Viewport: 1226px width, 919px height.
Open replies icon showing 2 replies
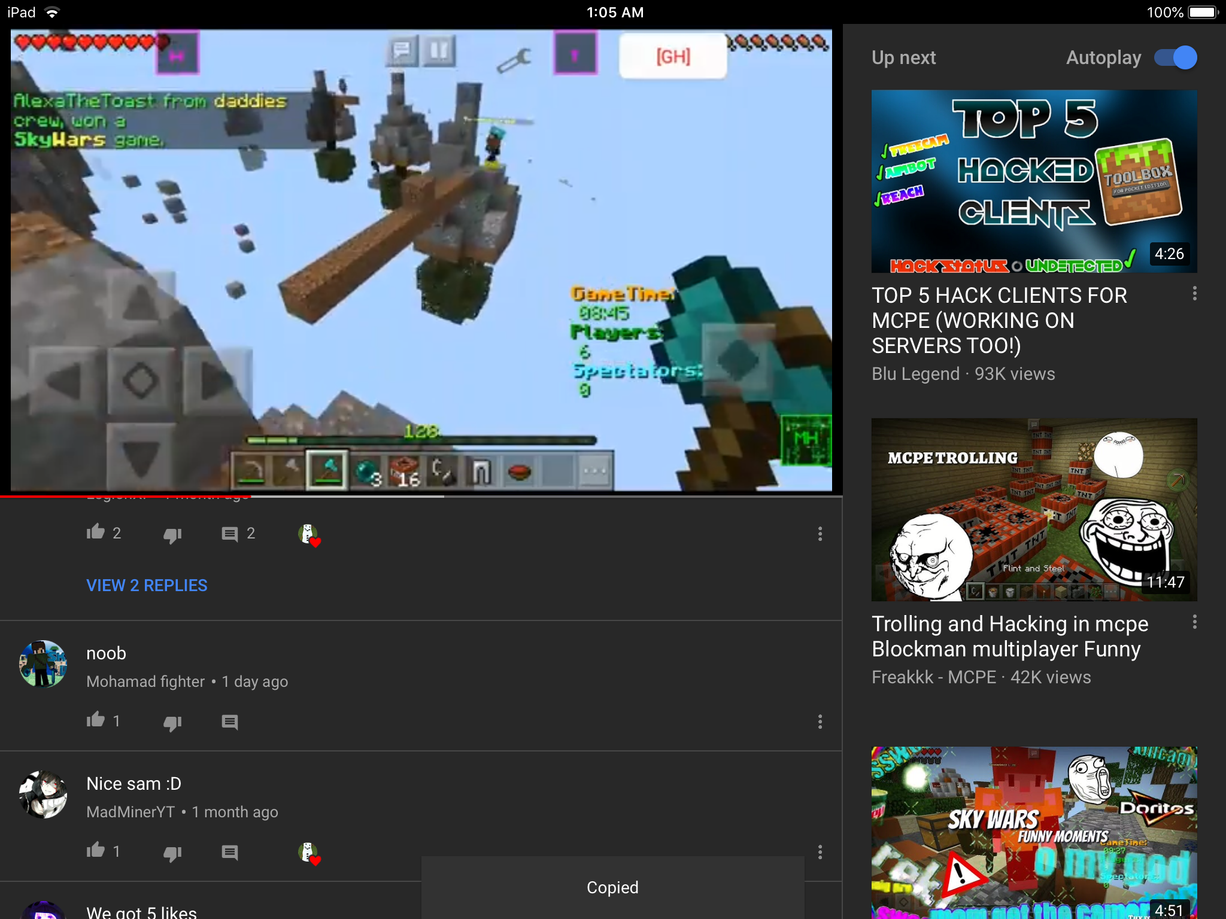pyautogui.click(x=230, y=534)
